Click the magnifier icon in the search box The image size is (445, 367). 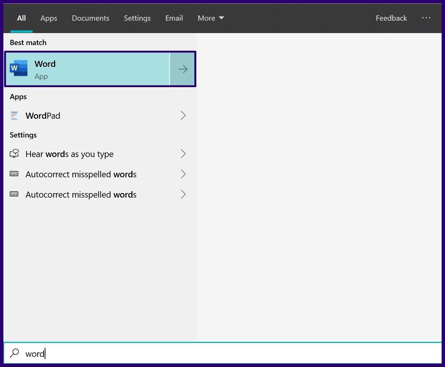click(14, 353)
